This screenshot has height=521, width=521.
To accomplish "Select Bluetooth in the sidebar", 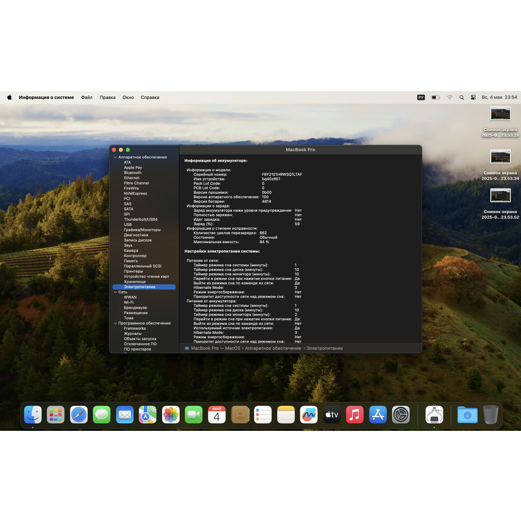I will [x=132, y=173].
